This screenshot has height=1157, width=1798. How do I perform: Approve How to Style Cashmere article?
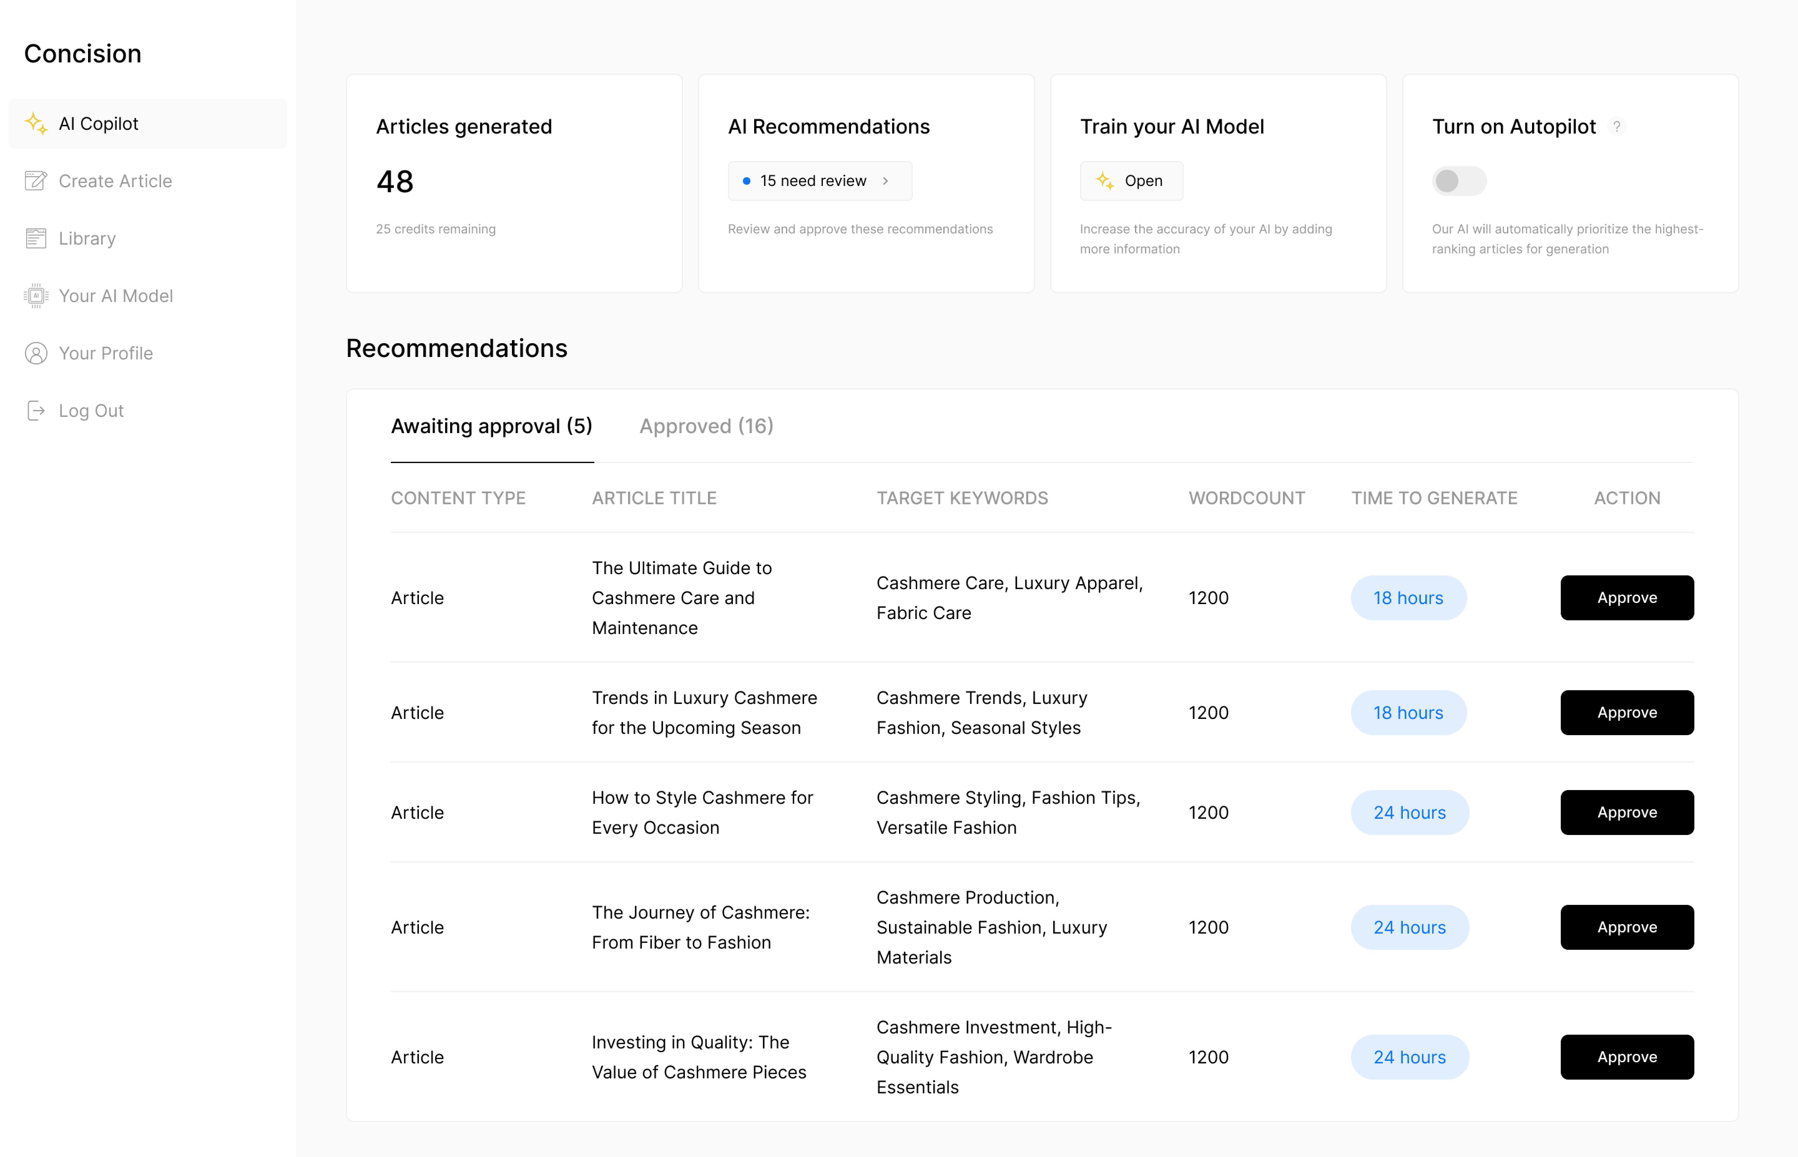tap(1628, 813)
